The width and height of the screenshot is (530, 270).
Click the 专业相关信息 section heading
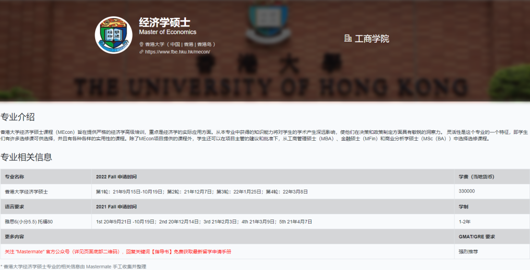pos(26,157)
